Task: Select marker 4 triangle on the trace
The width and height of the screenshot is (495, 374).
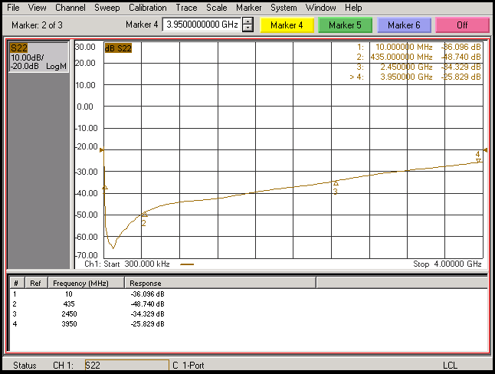Action: pyautogui.click(x=479, y=161)
